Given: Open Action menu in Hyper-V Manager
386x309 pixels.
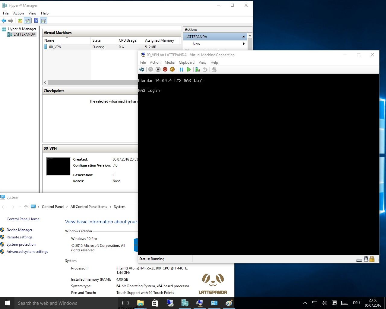Looking at the screenshot, I should (18, 13).
